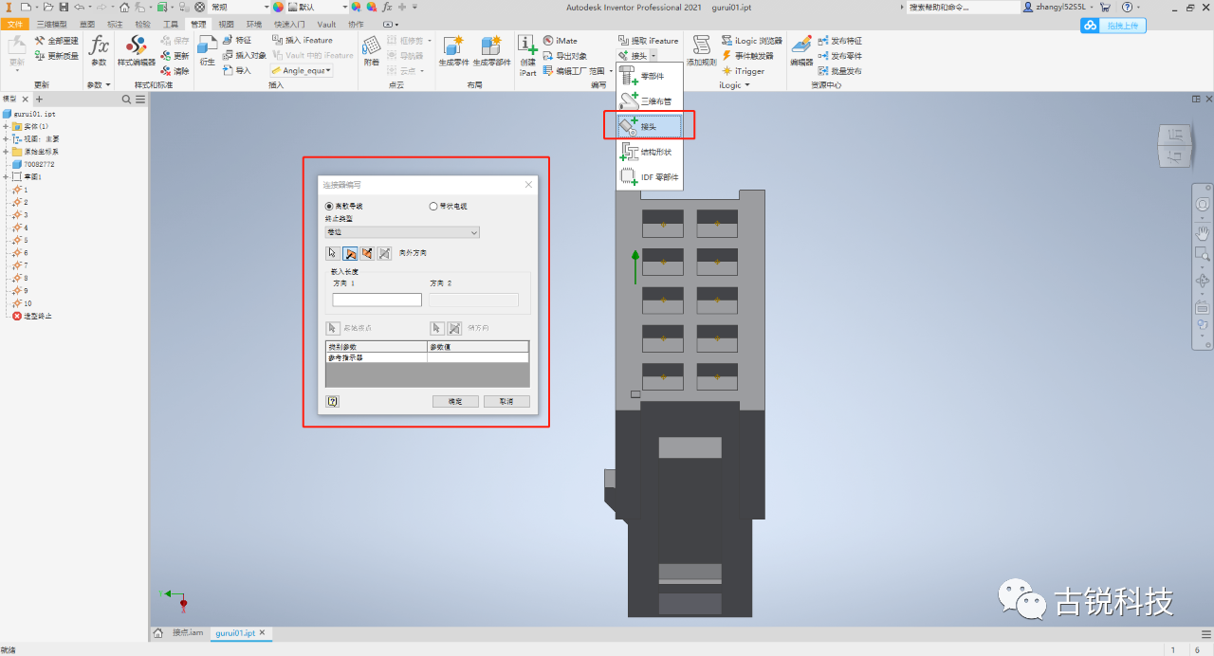Screen dimensions: 1214x656
Task: Open the 终止类型 combo box
Action: coord(402,232)
